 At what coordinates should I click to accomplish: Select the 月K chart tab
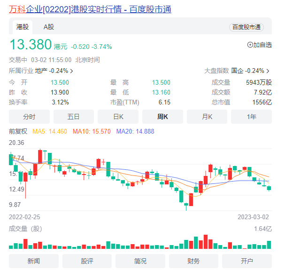(x=207, y=117)
